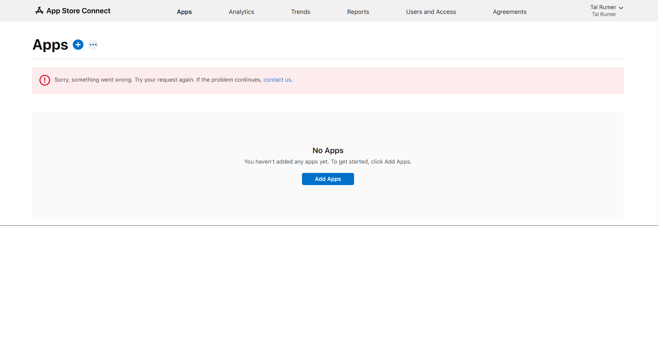Navigate to Reports
This screenshot has height=342, width=663.
pos(358,12)
